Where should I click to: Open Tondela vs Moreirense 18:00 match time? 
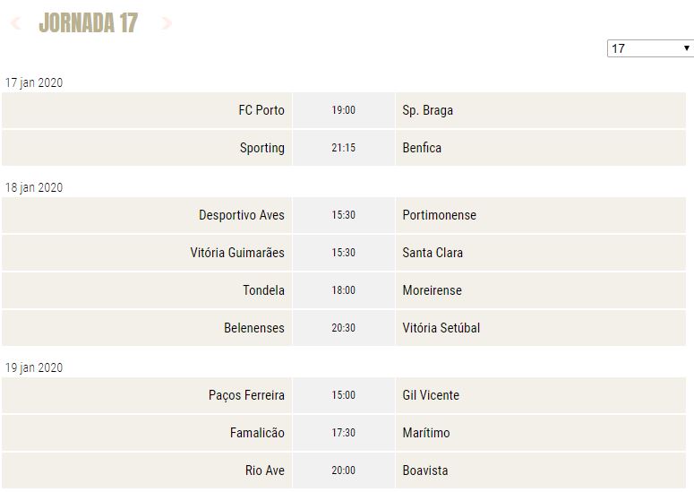tap(344, 290)
